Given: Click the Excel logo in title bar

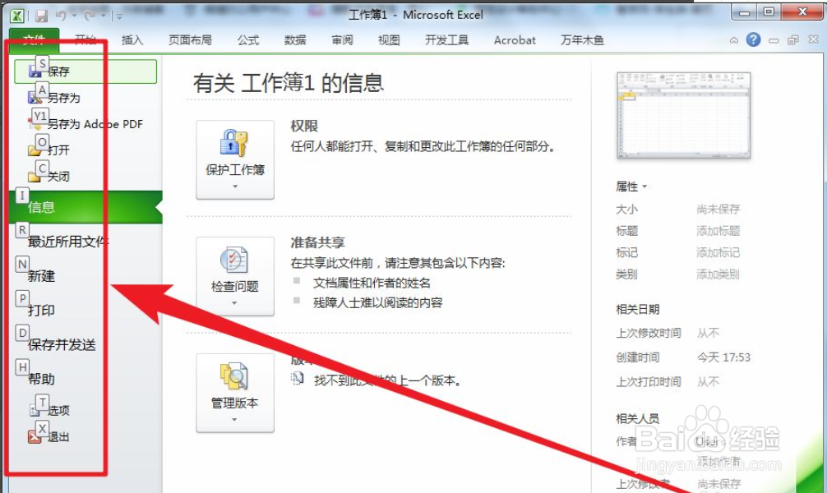Looking at the screenshot, I should [17, 16].
